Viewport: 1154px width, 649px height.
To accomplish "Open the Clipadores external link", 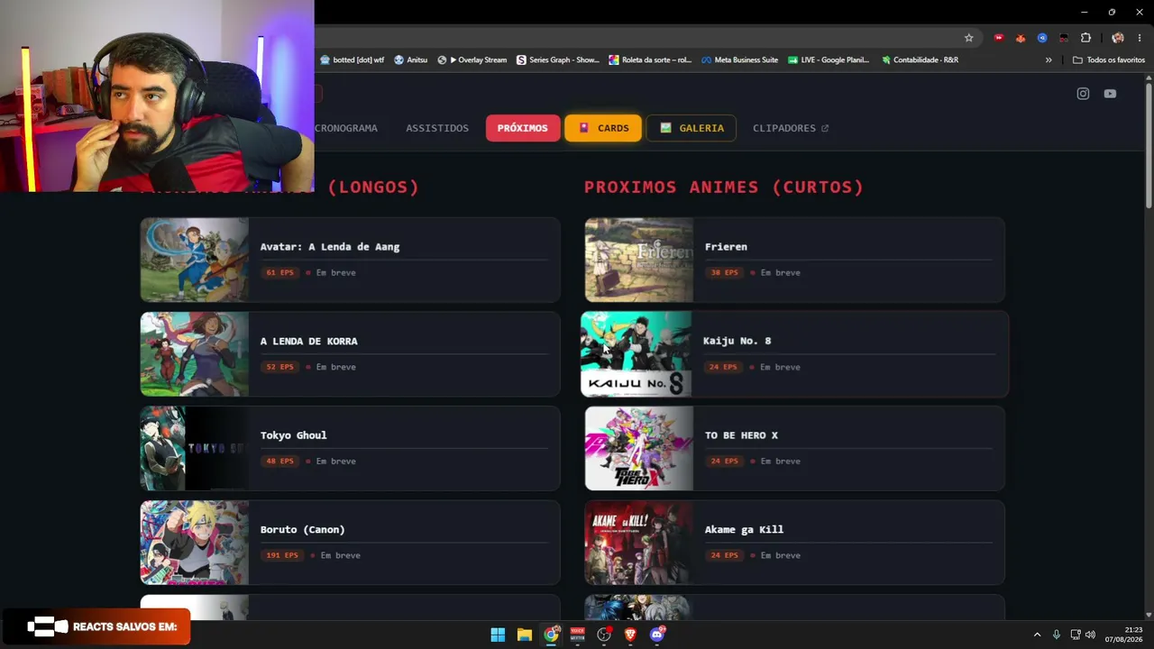I will (x=791, y=128).
